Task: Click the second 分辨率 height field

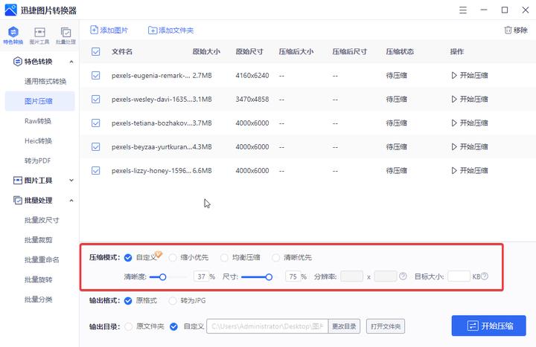Action: (x=386, y=276)
